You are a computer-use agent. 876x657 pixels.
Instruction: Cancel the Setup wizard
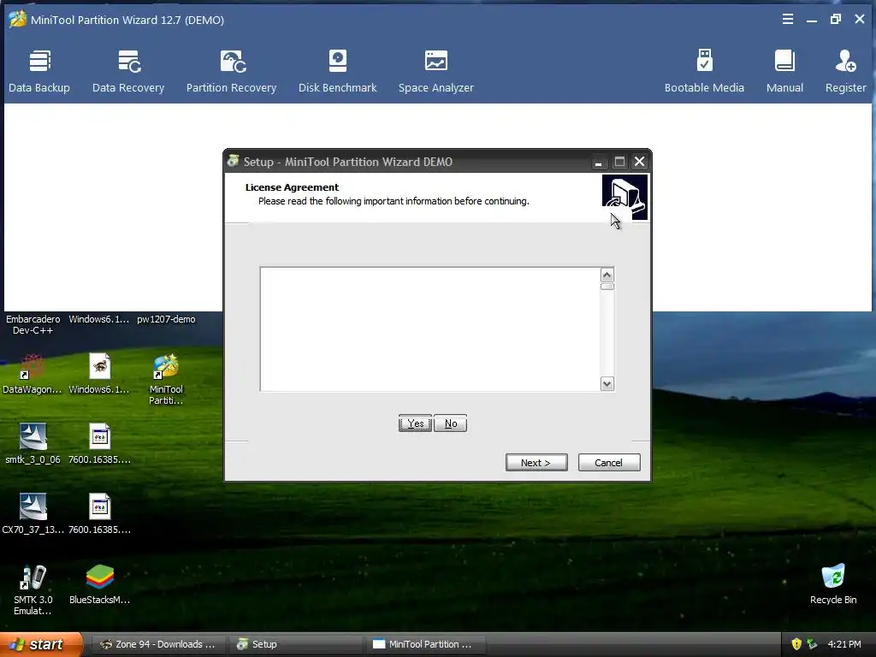point(609,463)
